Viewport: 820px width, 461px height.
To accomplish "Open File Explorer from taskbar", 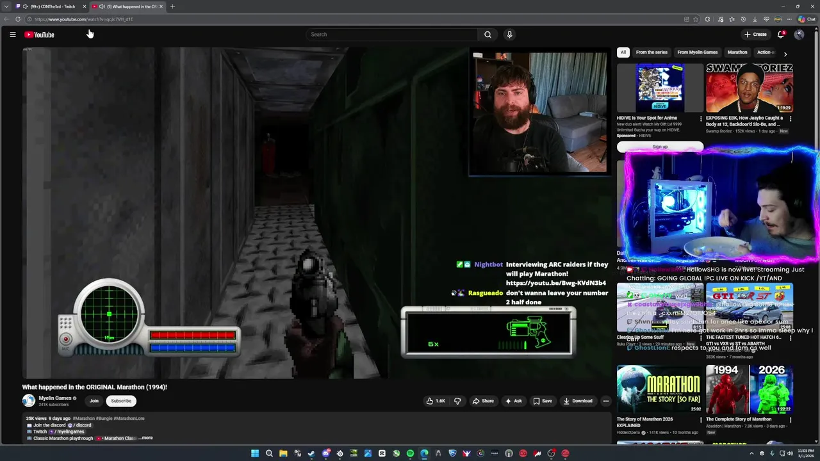I will (x=283, y=453).
